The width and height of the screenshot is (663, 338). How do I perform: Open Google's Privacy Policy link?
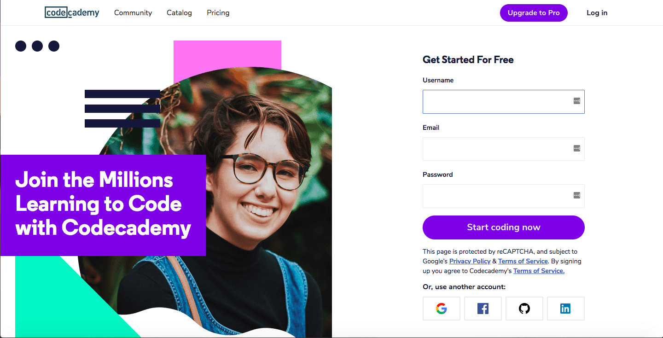coord(470,261)
